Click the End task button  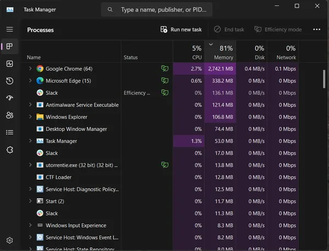click(x=229, y=30)
